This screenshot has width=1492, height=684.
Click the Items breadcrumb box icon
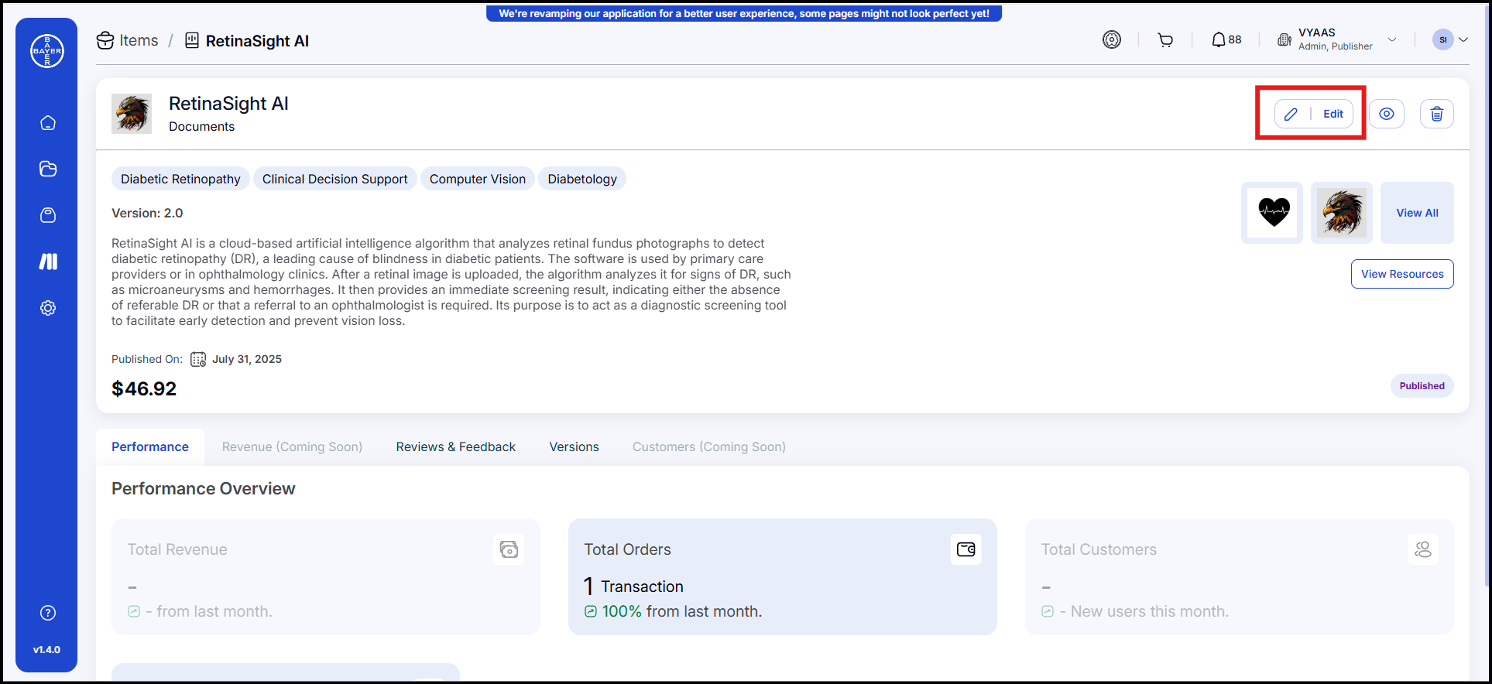(x=105, y=40)
